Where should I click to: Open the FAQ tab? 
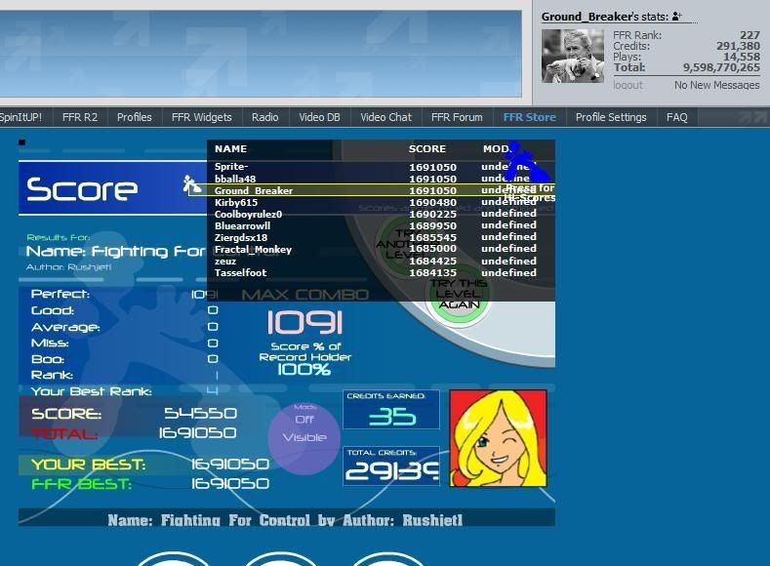(x=676, y=117)
